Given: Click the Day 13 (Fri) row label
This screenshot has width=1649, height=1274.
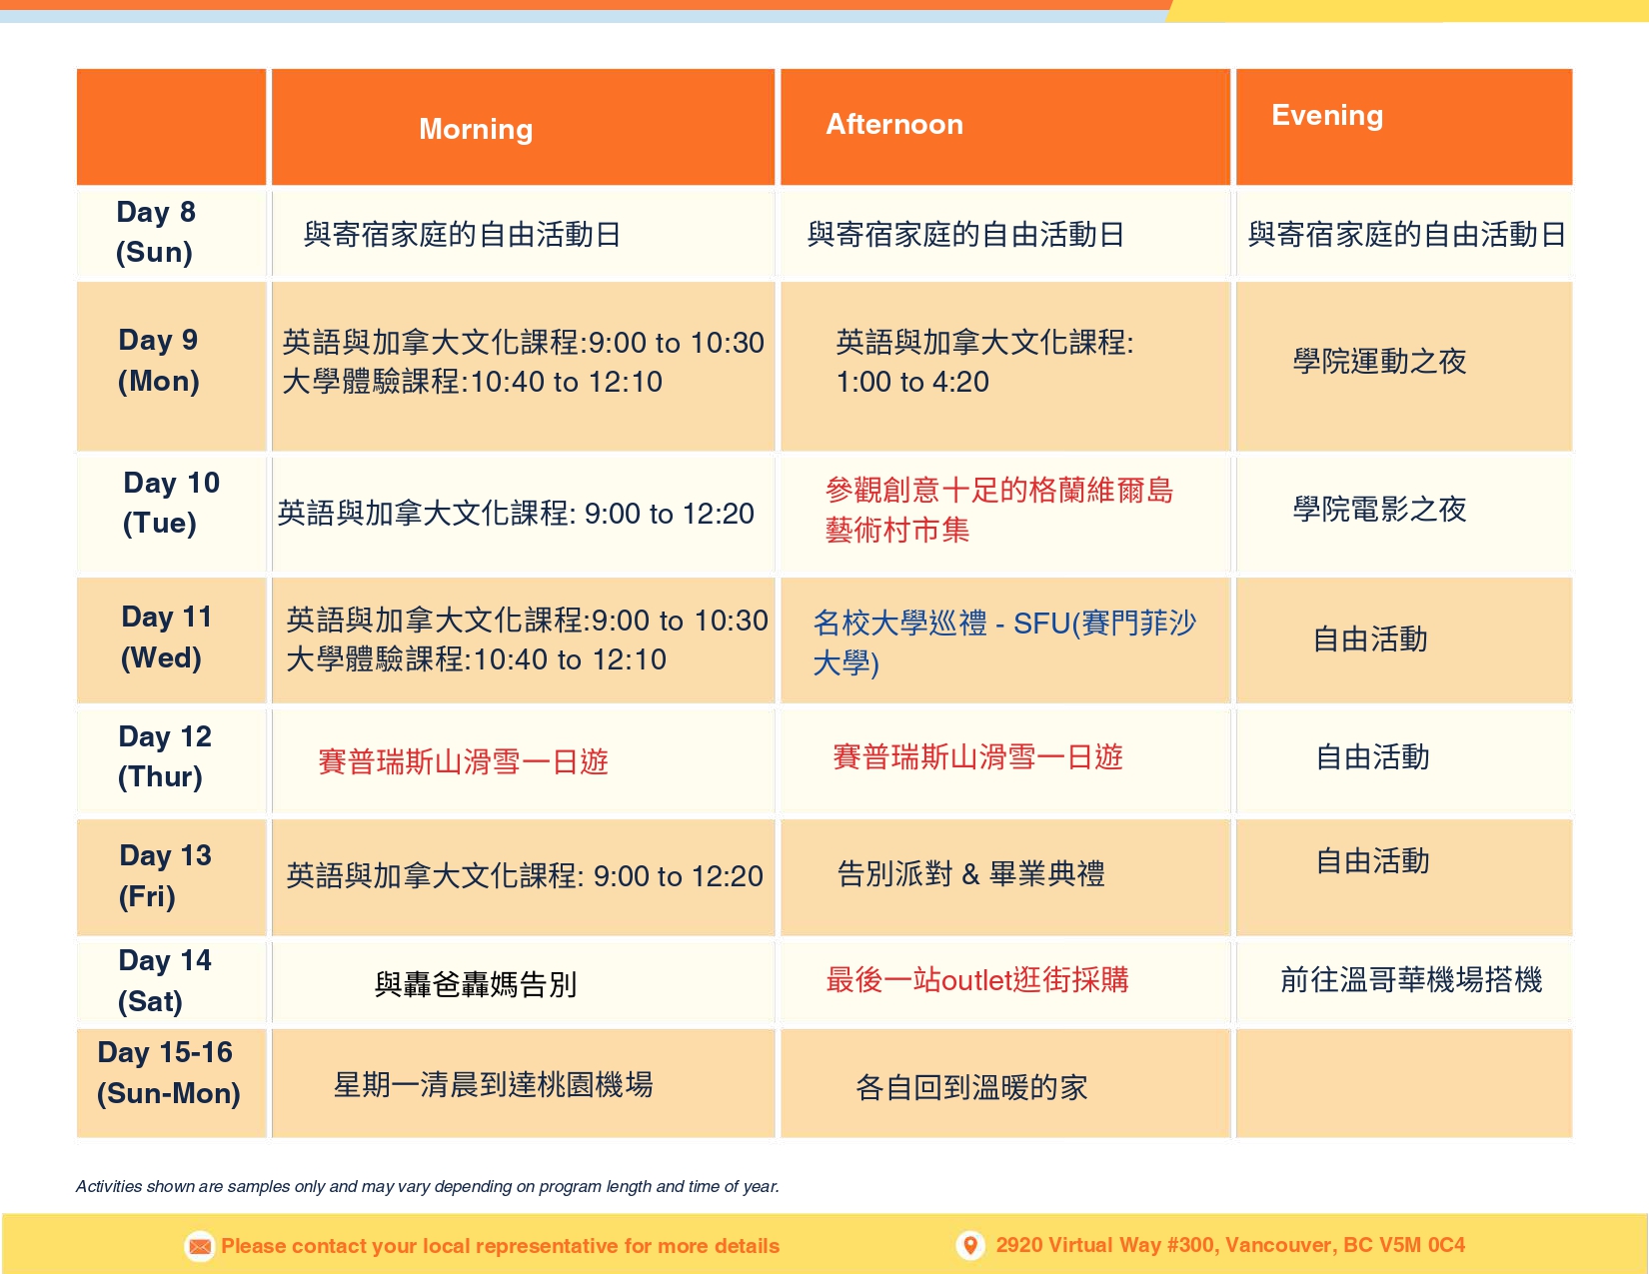Looking at the screenshot, I should (165, 875).
